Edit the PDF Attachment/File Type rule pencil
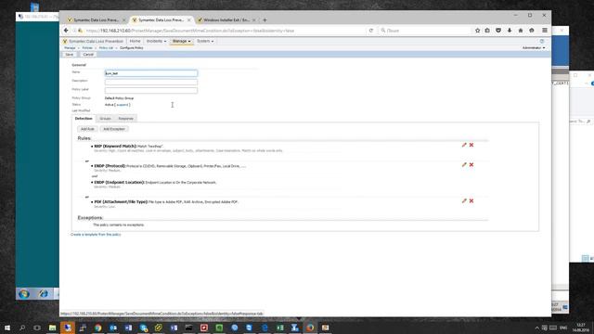The image size is (594, 334). point(464,200)
